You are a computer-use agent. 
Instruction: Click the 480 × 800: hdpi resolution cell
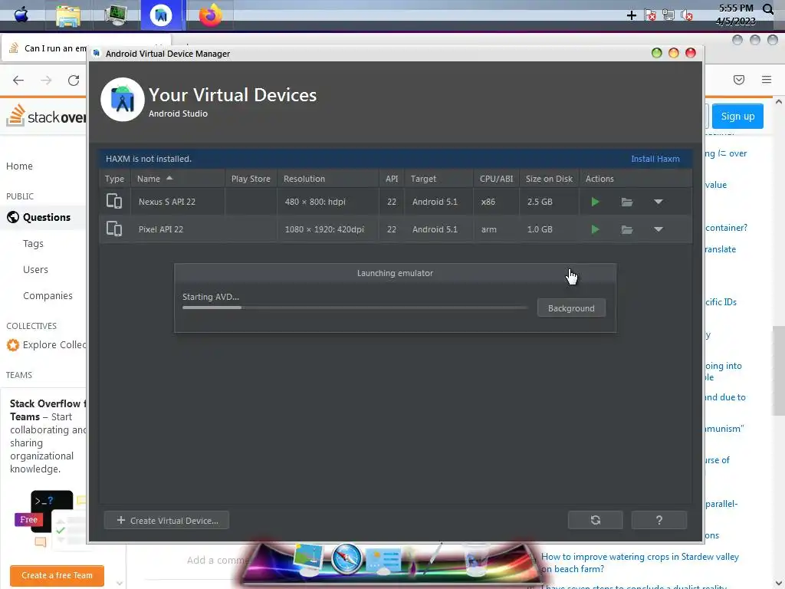point(328,202)
